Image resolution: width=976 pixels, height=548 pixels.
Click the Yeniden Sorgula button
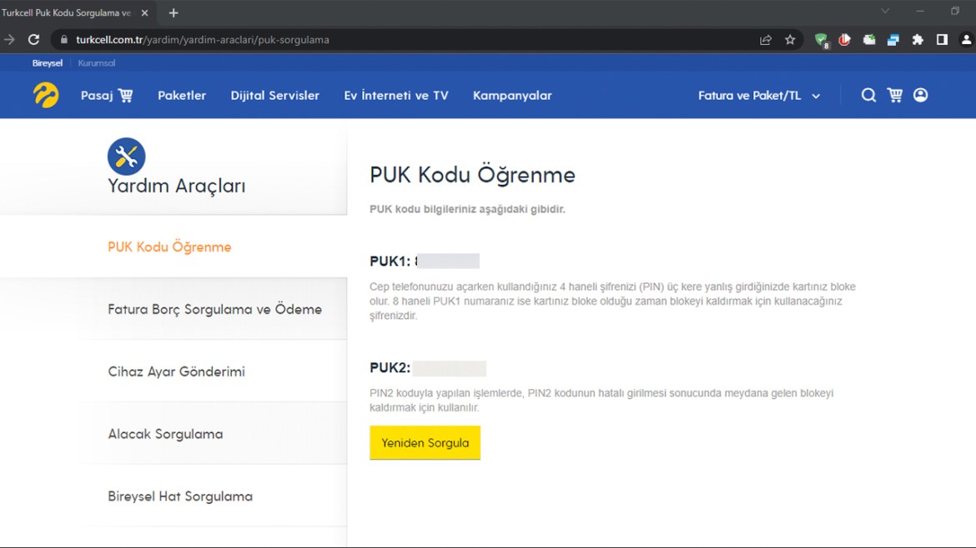[425, 442]
